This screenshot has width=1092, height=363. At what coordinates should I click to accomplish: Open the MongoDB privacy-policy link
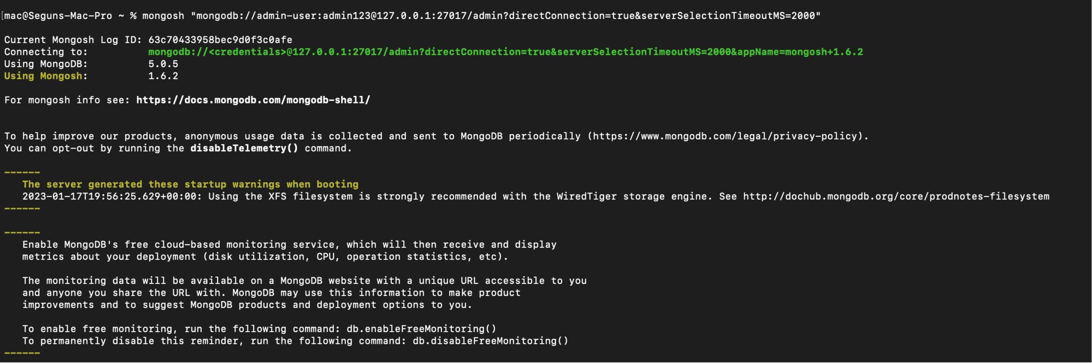coord(727,136)
